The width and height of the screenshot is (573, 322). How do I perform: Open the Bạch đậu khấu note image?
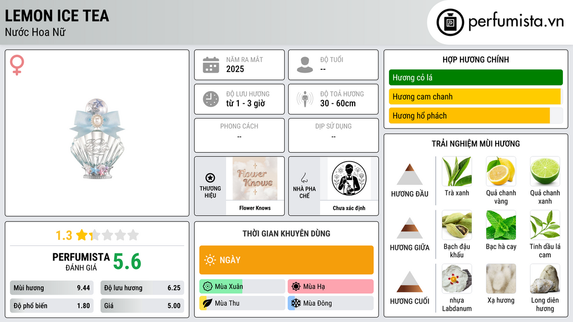[457, 225]
